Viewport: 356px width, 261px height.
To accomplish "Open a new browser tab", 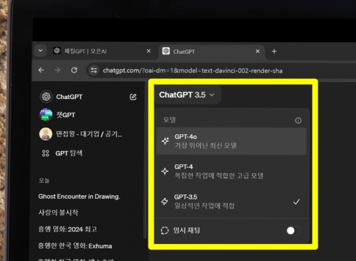I will coord(274,51).
